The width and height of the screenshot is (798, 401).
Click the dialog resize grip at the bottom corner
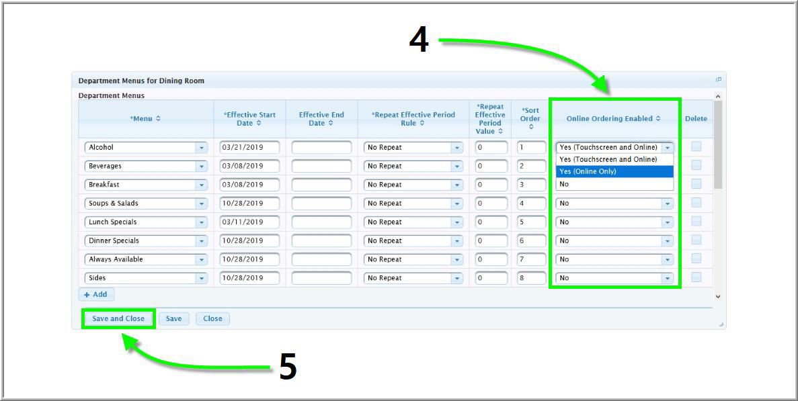pyautogui.click(x=721, y=324)
